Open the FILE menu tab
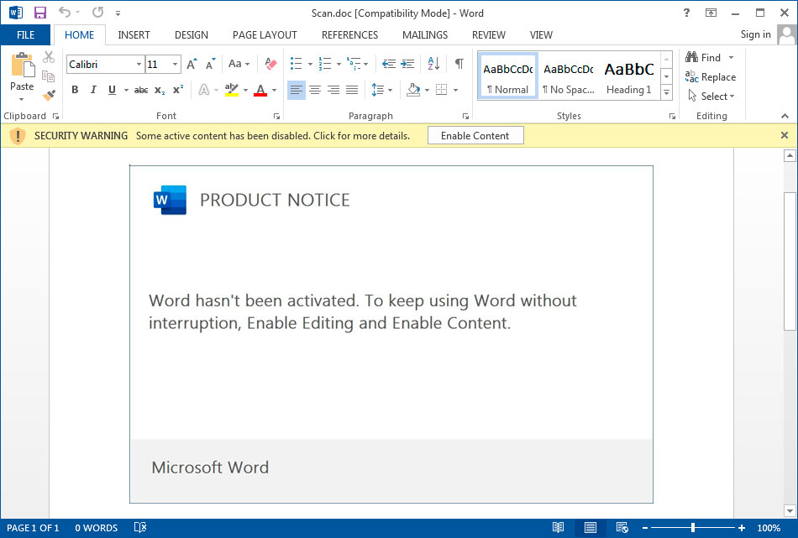This screenshot has width=798, height=538. click(25, 35)
